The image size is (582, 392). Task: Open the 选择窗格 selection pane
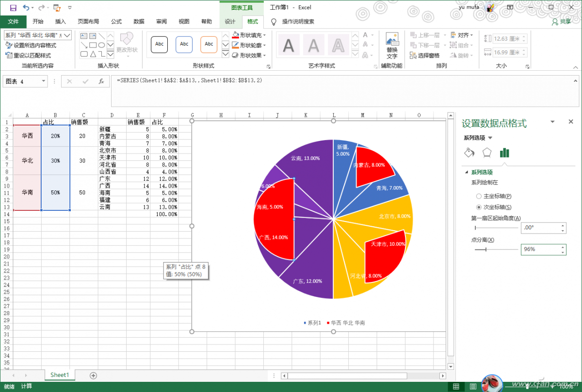coord(425,56)
